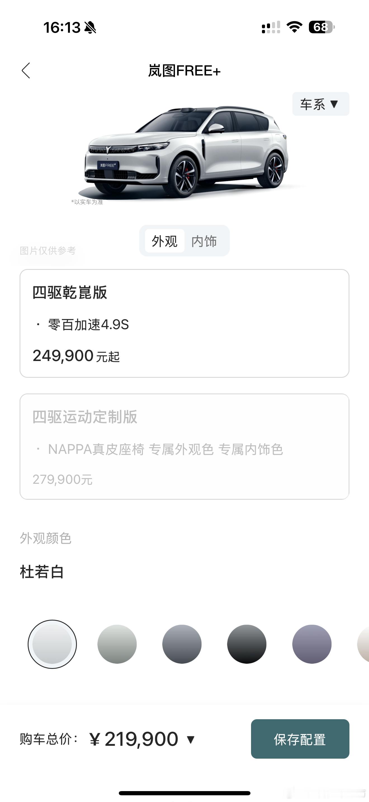
Task: Select the 外观 tab
Action: point(165,241)
